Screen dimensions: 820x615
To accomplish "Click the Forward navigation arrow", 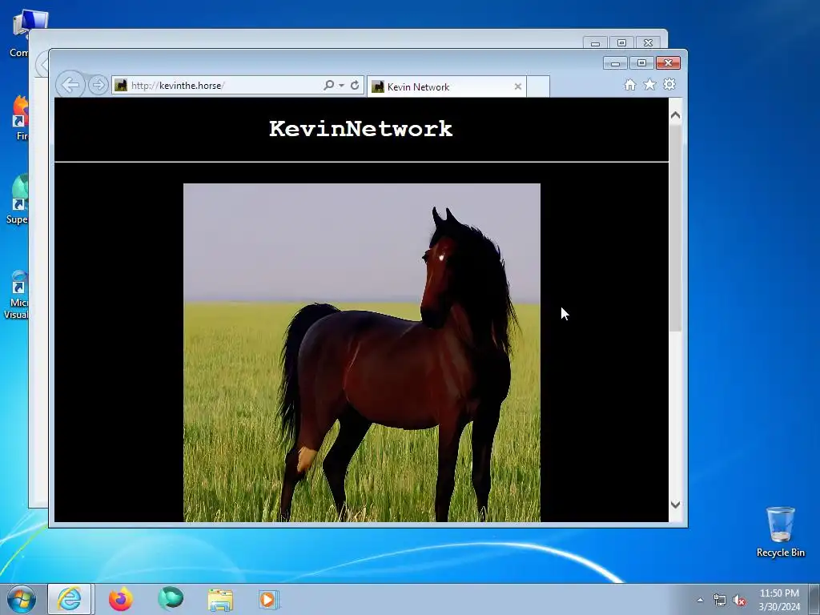I will (98, 85).
